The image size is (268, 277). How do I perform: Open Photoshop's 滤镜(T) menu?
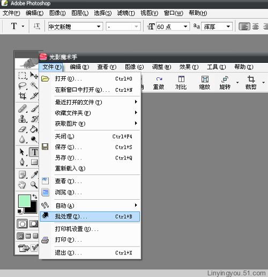(126, 13)
